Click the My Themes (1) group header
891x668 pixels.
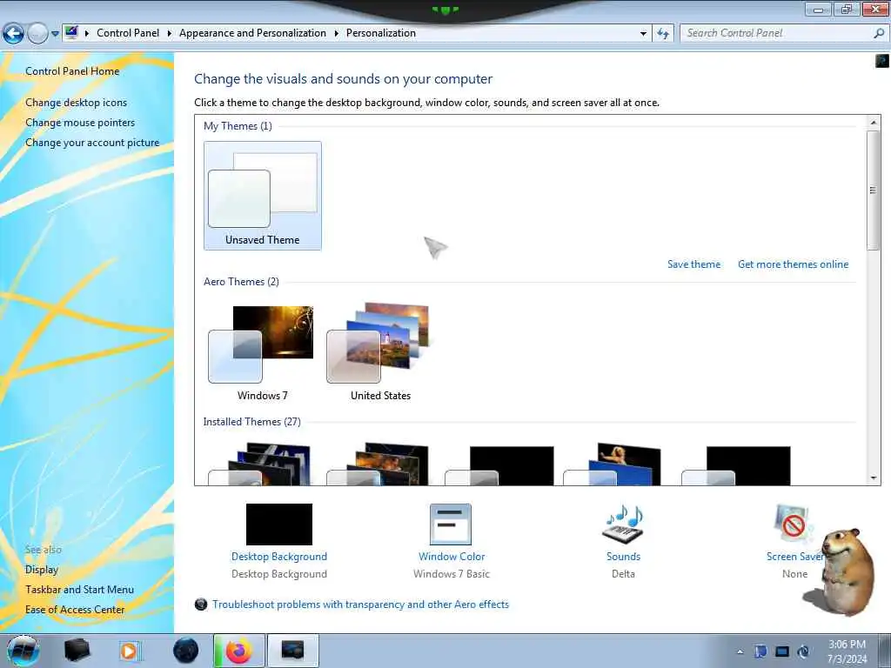tap(238, 126)
